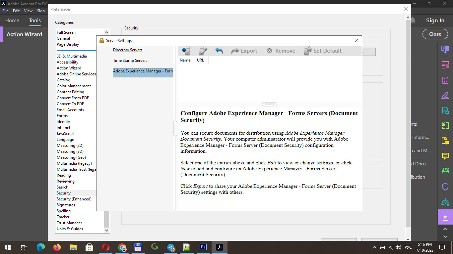
Task: Open Photoshop from the taskbar
Action: coord(203,247)
